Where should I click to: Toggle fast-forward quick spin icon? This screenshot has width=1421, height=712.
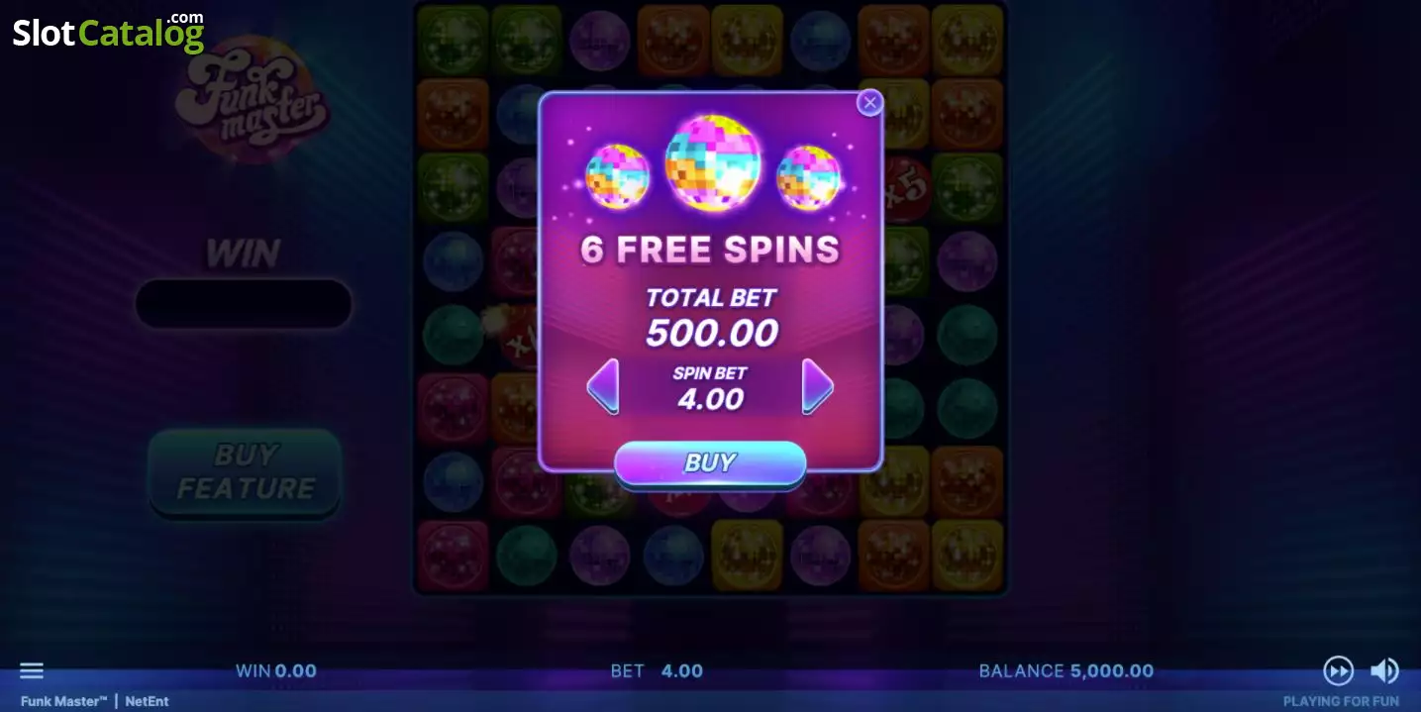click(1338, 670)
